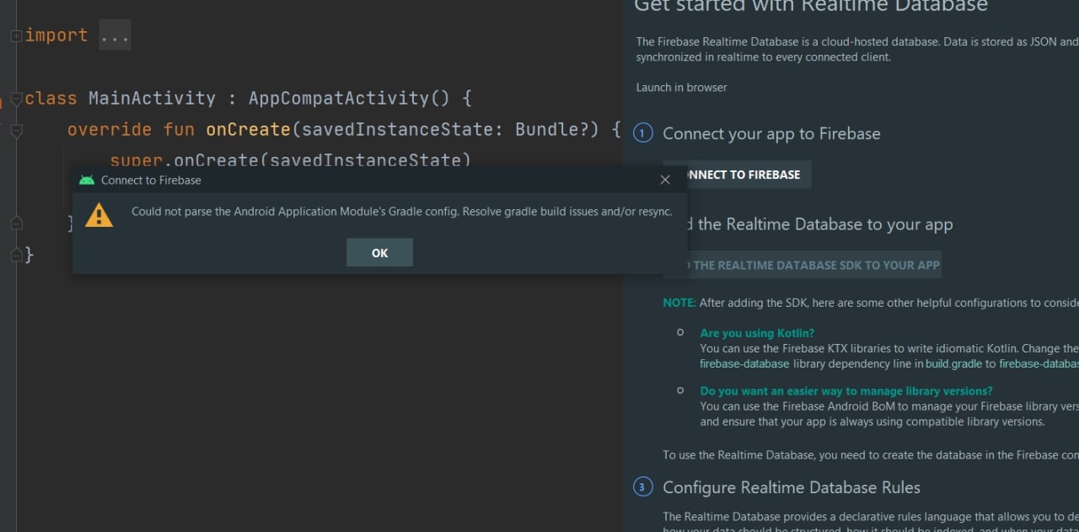
Task: Expand the folded import statements
Action: coord(15,35)
